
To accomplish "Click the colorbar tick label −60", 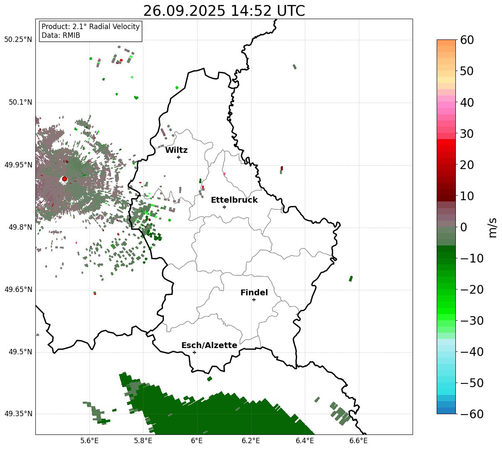I will [472, 414].
